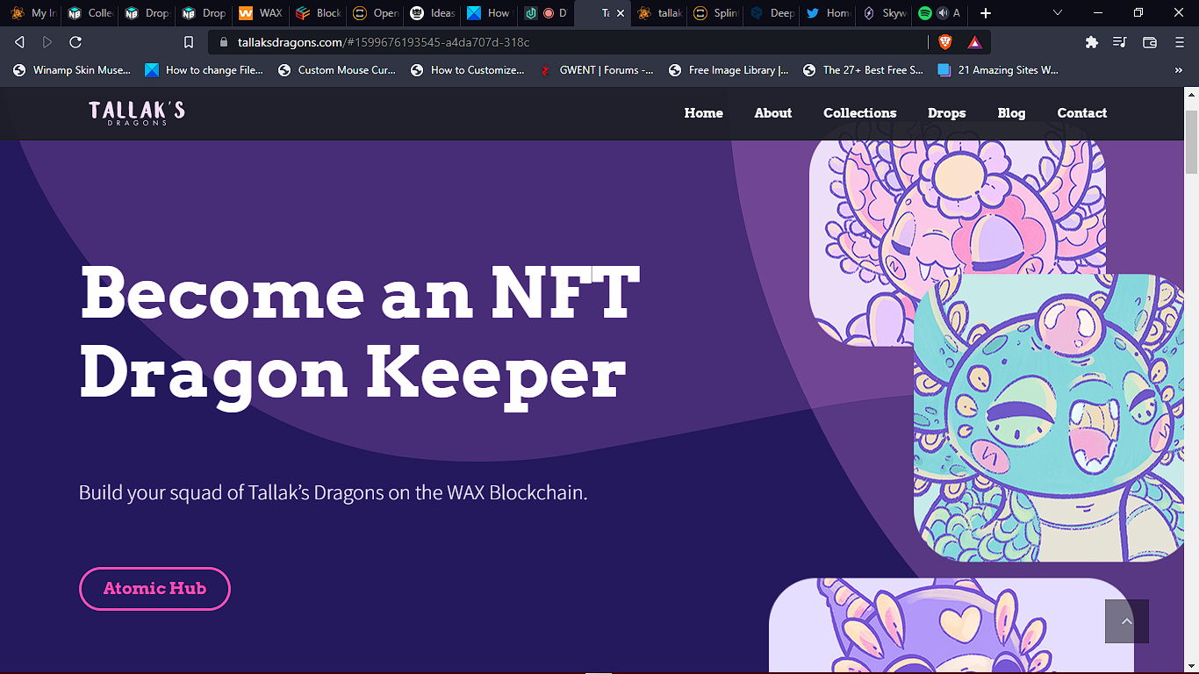Switch to the 'Block' tab
The height and width of the screenshot is (674, 1199).
[318, 13]
